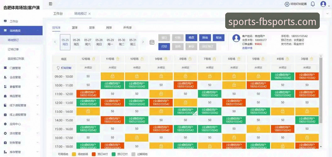Screen dimensions: 332x157
Task: Click the lock icon next to 6号场
Action: 239,59
